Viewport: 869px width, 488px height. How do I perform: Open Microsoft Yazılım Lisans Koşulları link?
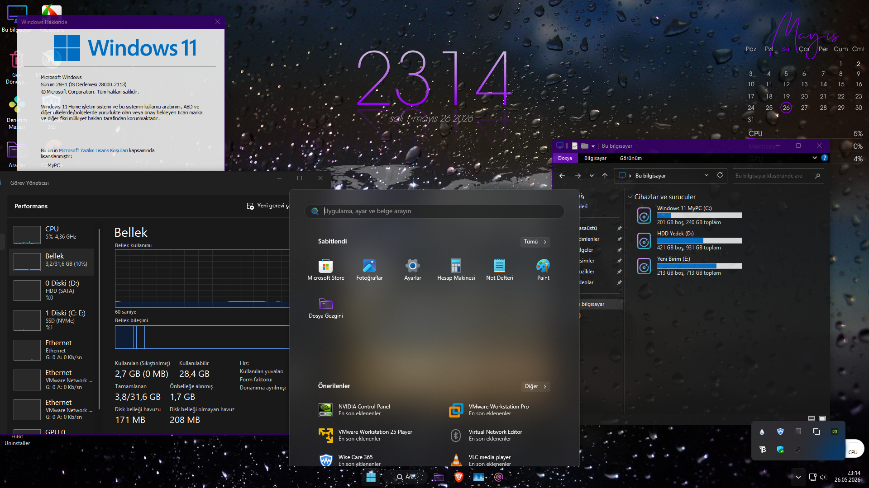click(93, 150)
